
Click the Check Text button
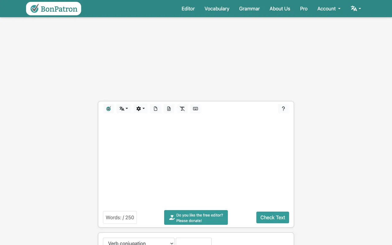tap(273, 217)
